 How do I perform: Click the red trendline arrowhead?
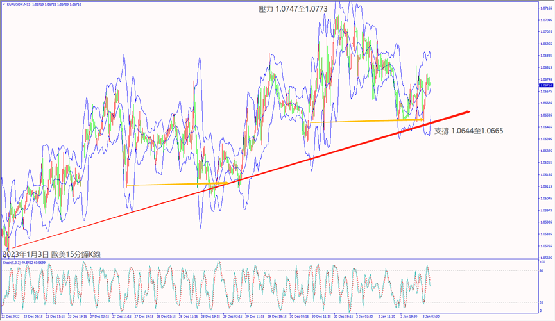466,111
